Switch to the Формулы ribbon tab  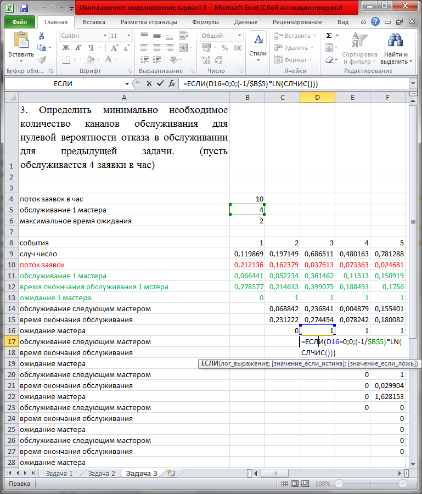click(205, 22)
